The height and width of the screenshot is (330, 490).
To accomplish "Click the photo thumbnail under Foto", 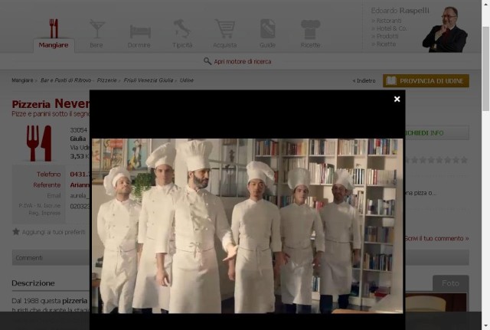I will pos(436,302).
